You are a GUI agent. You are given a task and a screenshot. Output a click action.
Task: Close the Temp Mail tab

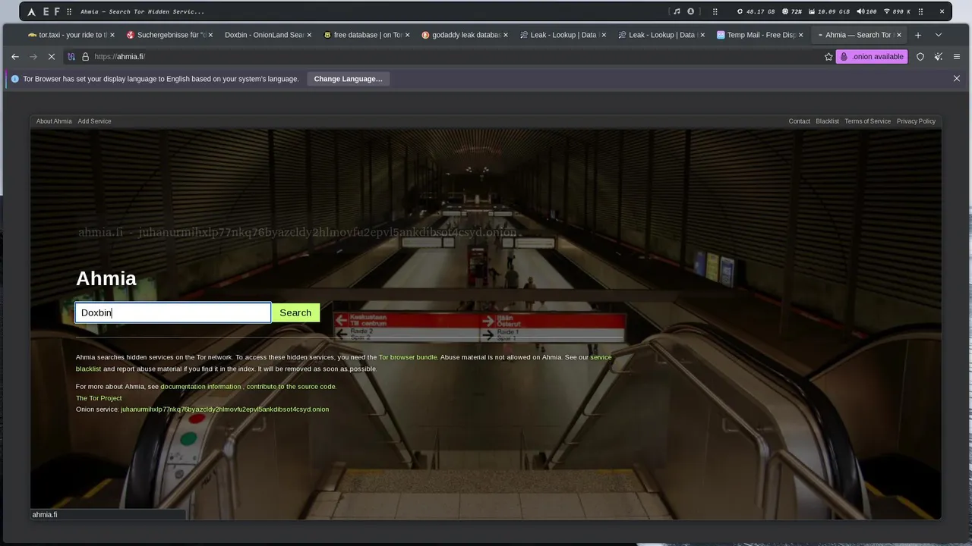coord(800,35)
